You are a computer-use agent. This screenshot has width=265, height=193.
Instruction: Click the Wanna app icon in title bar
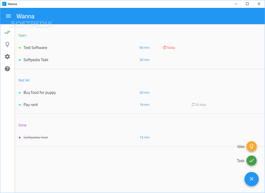point(4,4)
